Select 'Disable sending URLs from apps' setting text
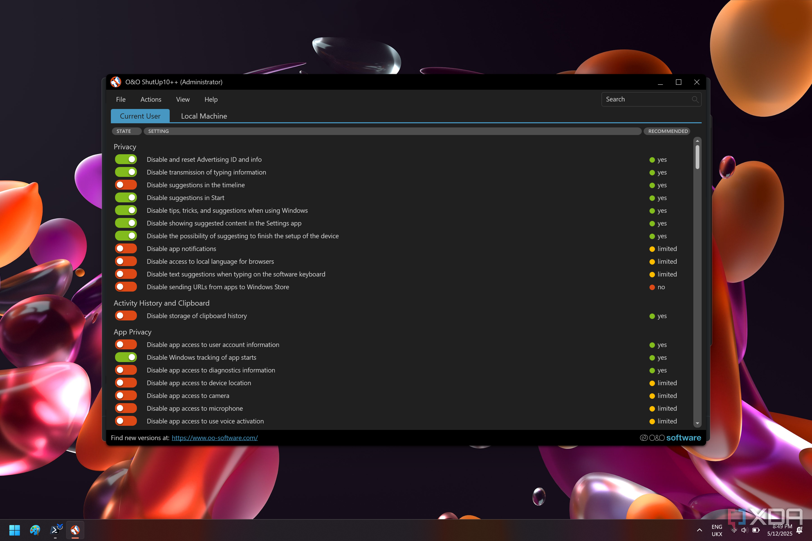Screen dimensions: 812x541 click(x=218, y=287)
